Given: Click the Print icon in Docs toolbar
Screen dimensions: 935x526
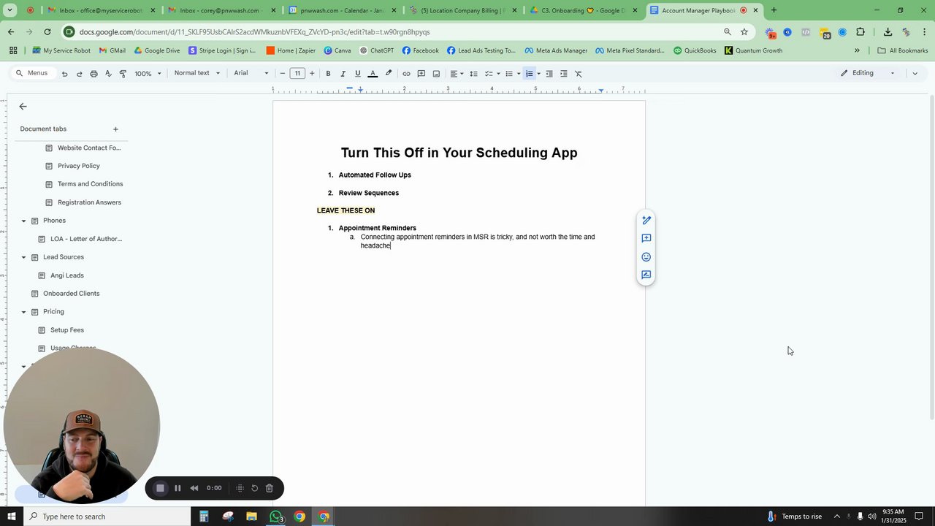Looking at the screenshot, I should [x=93, y=74].
